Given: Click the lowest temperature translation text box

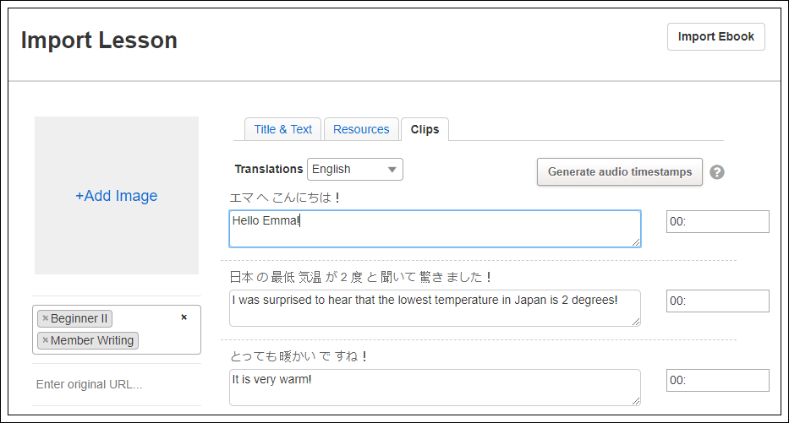Looking at the screenshot, I should 435,308.
